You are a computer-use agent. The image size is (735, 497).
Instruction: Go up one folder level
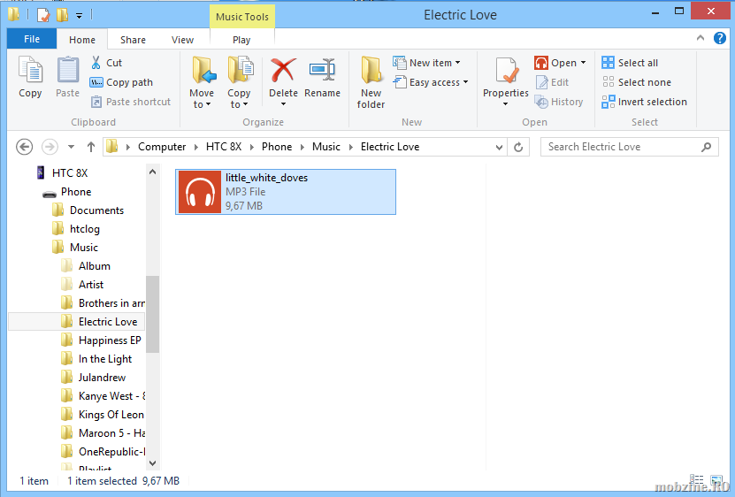pyautogui.click(x=91, y=147)
